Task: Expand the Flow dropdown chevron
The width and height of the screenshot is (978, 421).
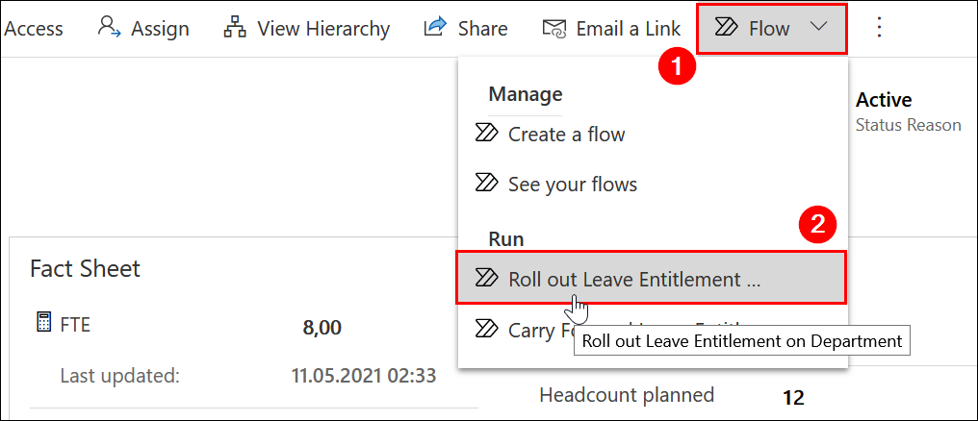Action: 819,29
